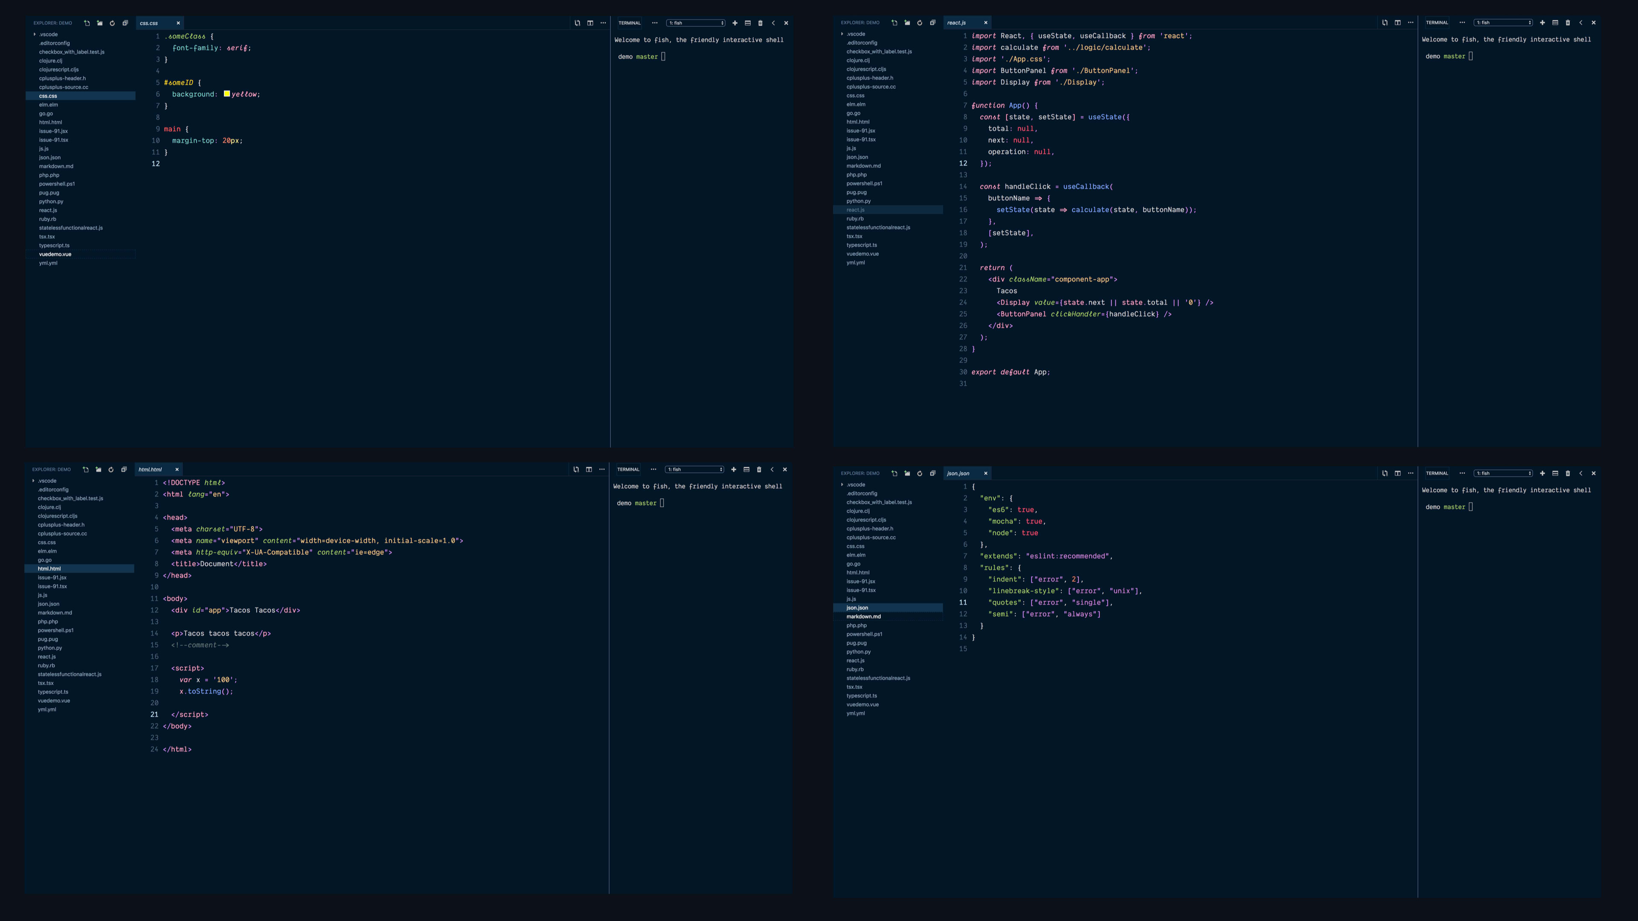
Task: Click New Folder icon in css.css window explorer
Action: [99, 23]
